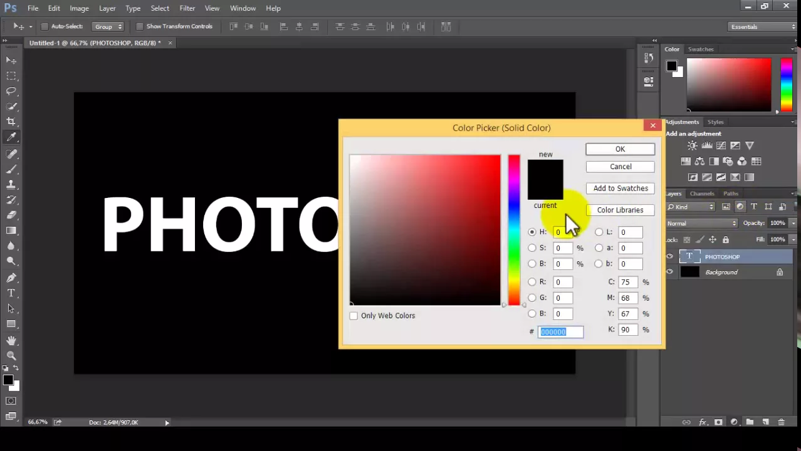Screen dimensions: 801x451
Task: Select the Path Selection tool
Action: click(x=11, y=309)
